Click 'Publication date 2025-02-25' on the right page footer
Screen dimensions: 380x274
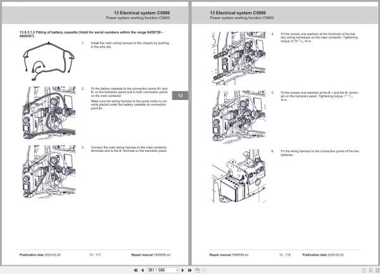tap(323, 255)
